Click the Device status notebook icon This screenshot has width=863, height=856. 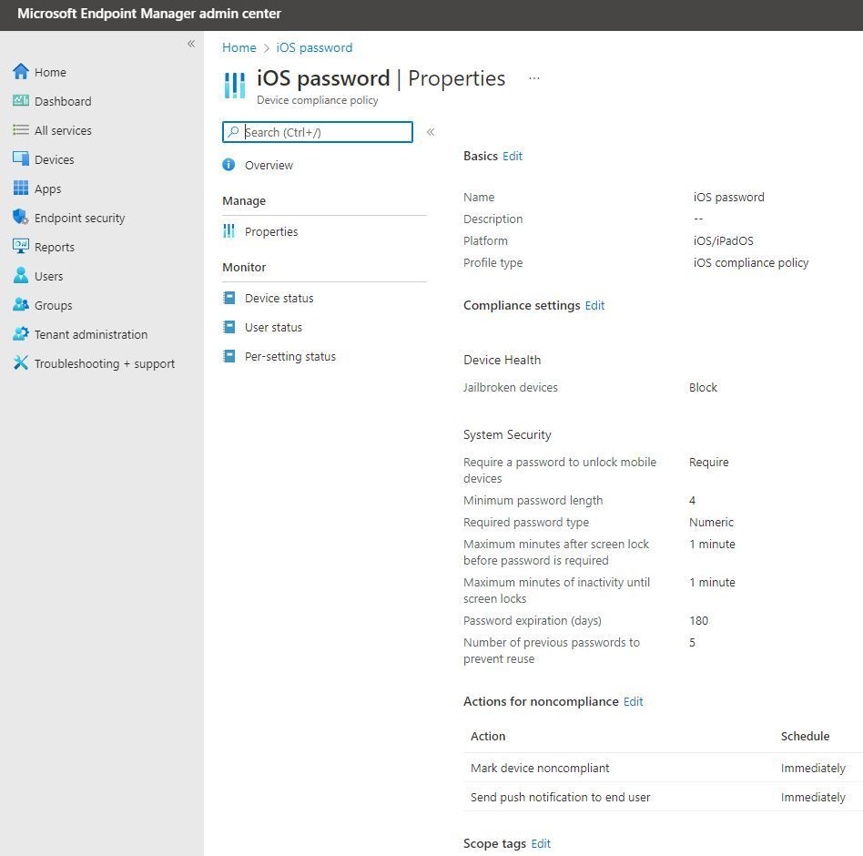pyautogui.click(x=229, y=298)
